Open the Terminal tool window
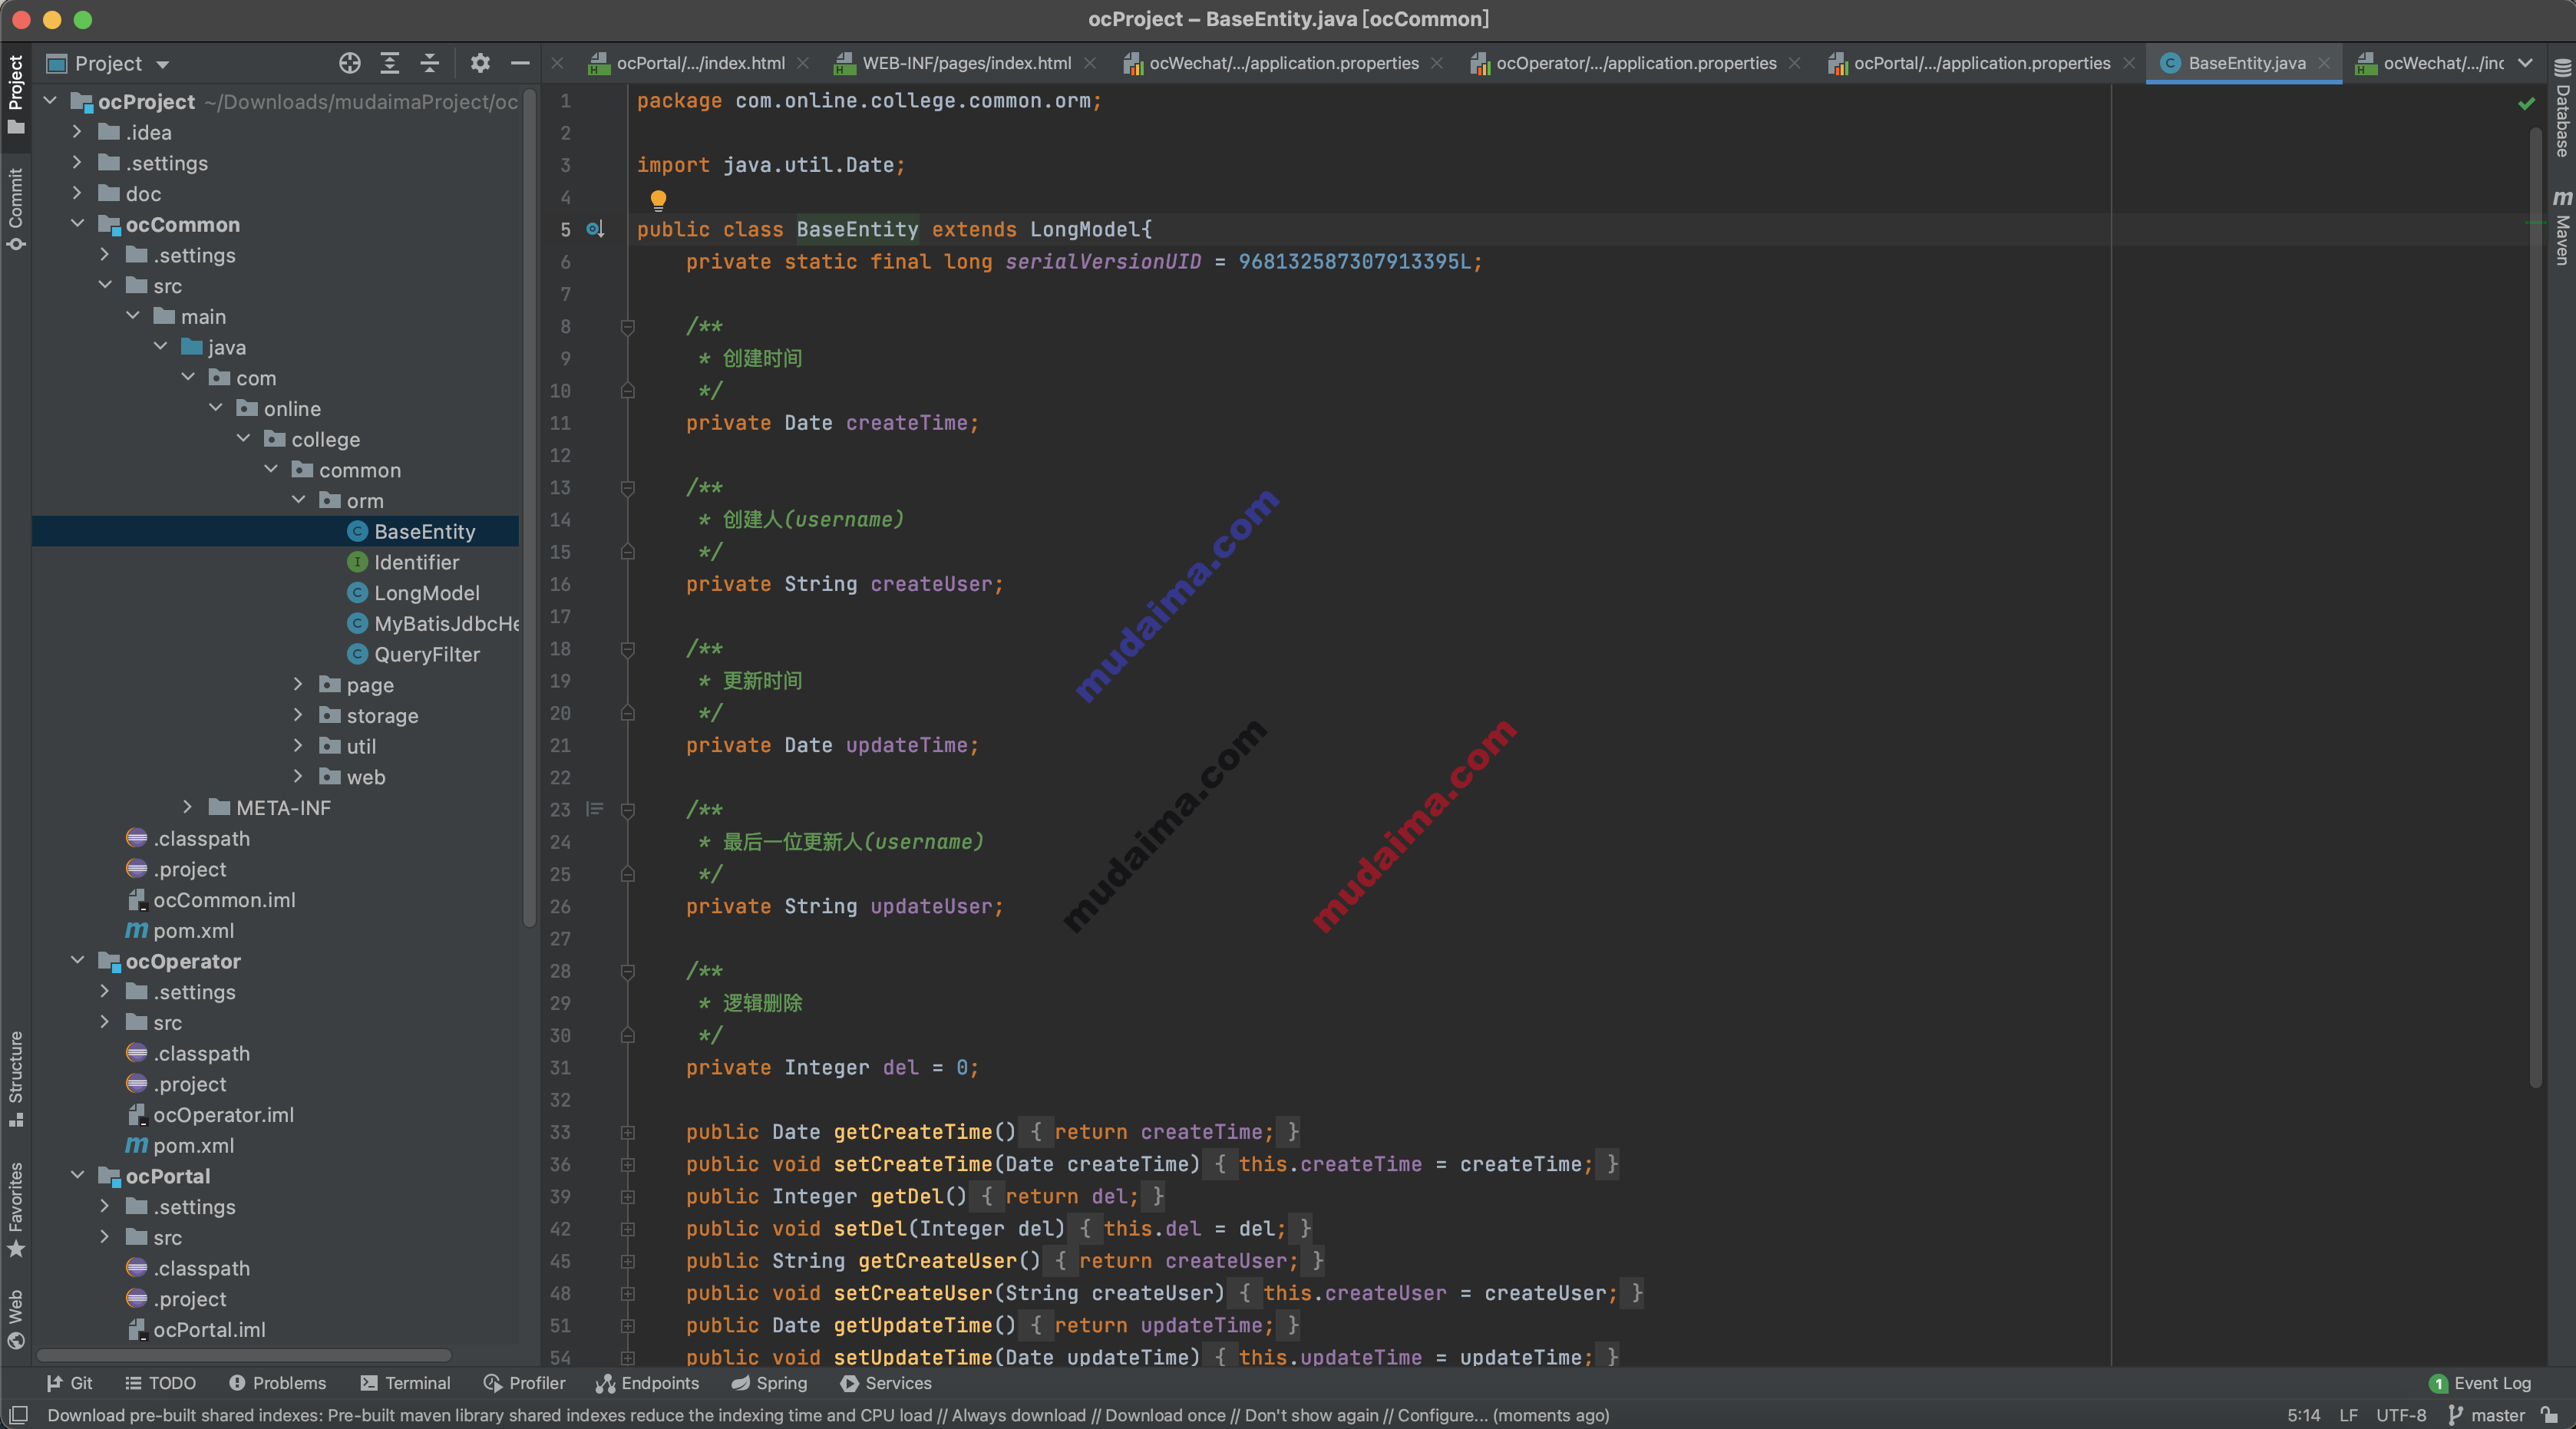Screen dimensions: 2576x1429 [405, 1383]
